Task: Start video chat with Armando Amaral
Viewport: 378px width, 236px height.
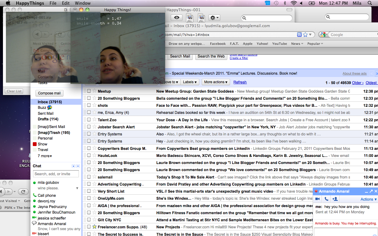Action: tap(318, 199)
